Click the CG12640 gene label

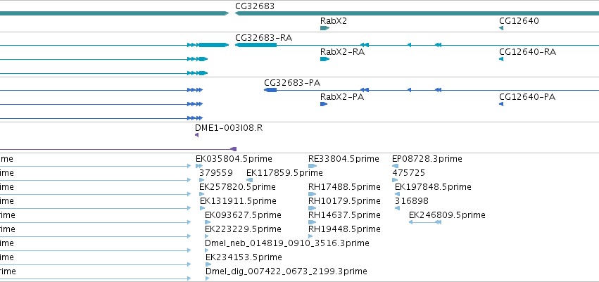(x=519, y=21)
